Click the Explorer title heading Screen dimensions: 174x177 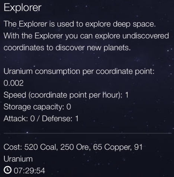(x=22, y=8)
